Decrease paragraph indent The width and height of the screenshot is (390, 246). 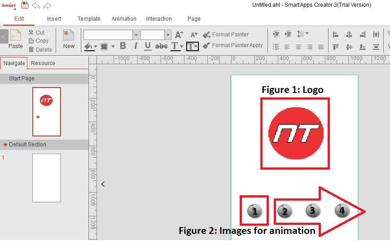(x=276, y=34)
